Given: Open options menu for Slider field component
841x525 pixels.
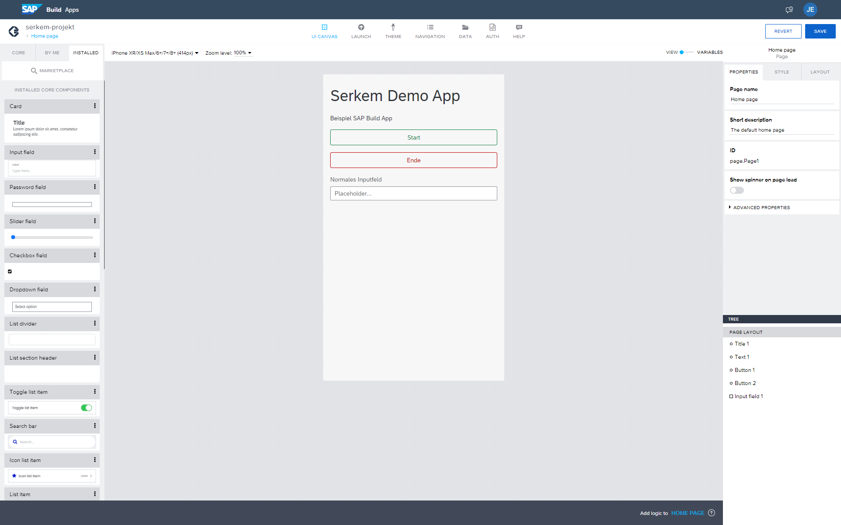Looking at the screenshot, I should tap(94, 221).
